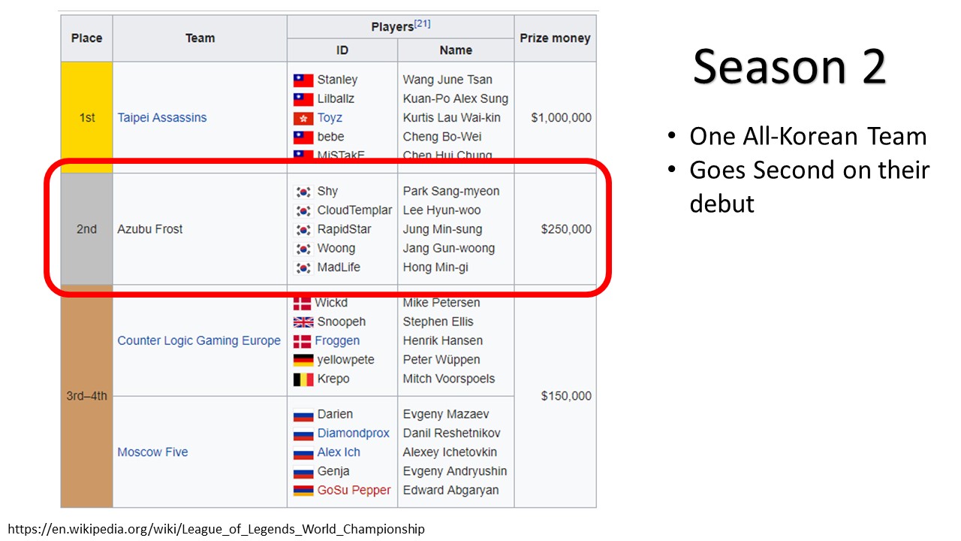The image size is (961, 541).
Task: Click the [21] reference next to Players
Action: [423, 25]
